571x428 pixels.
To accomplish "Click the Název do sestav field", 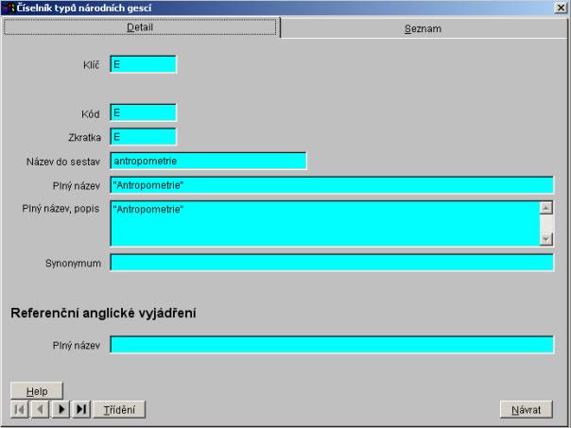I will 208,162.
